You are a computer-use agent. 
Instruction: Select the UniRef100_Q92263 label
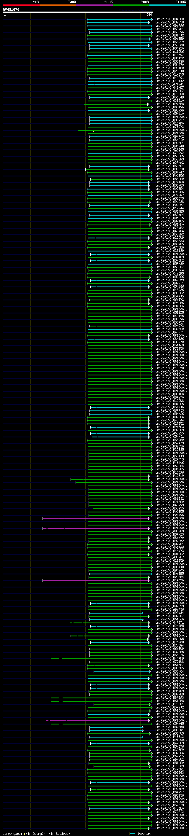pos(169,773)
